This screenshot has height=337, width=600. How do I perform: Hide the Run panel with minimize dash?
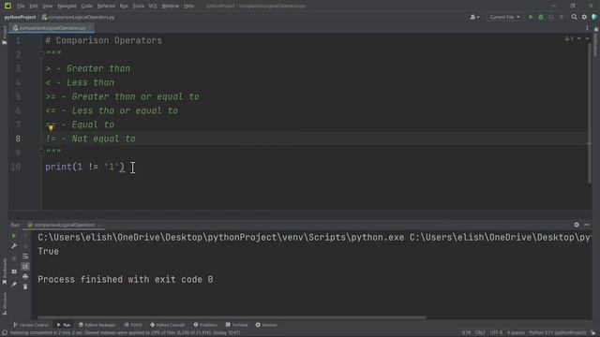(587, 225)
